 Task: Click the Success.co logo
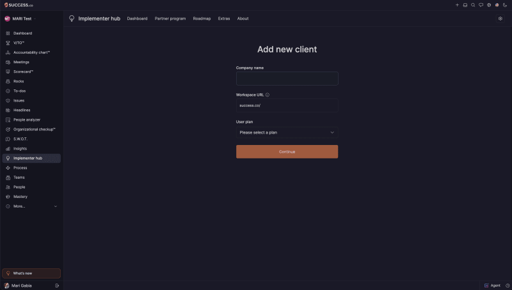coord(19,5)
